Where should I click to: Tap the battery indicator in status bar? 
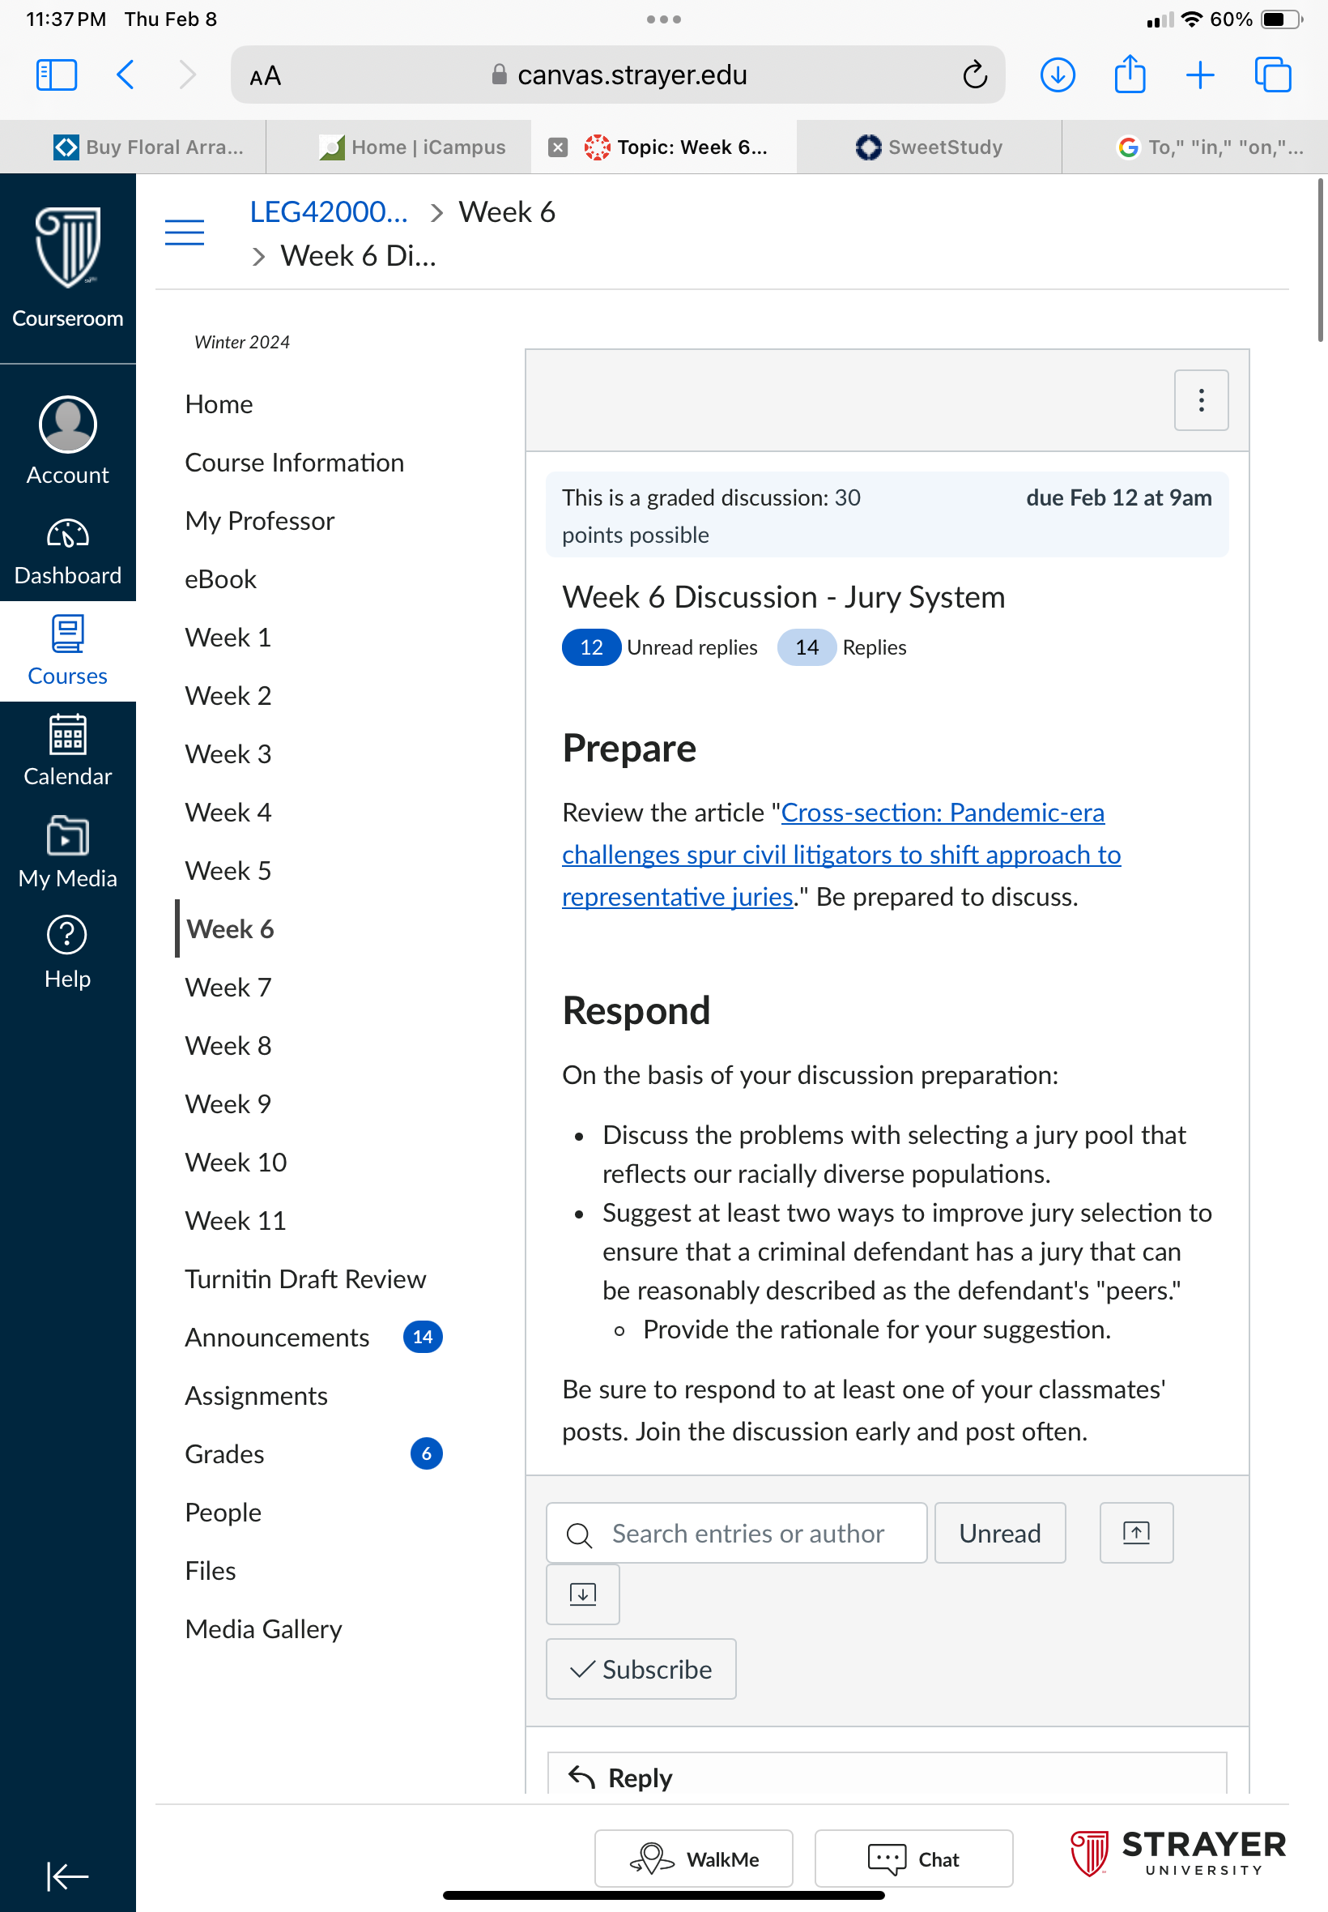[1282, 19]
